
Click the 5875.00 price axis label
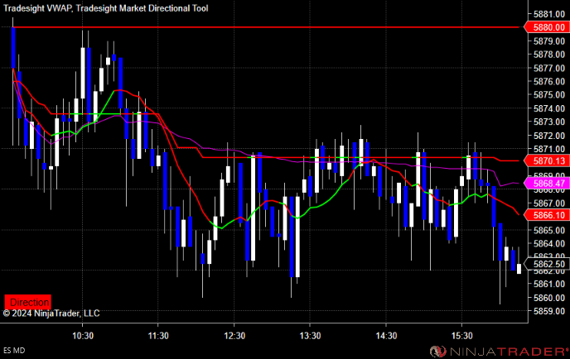click(549, 95)
